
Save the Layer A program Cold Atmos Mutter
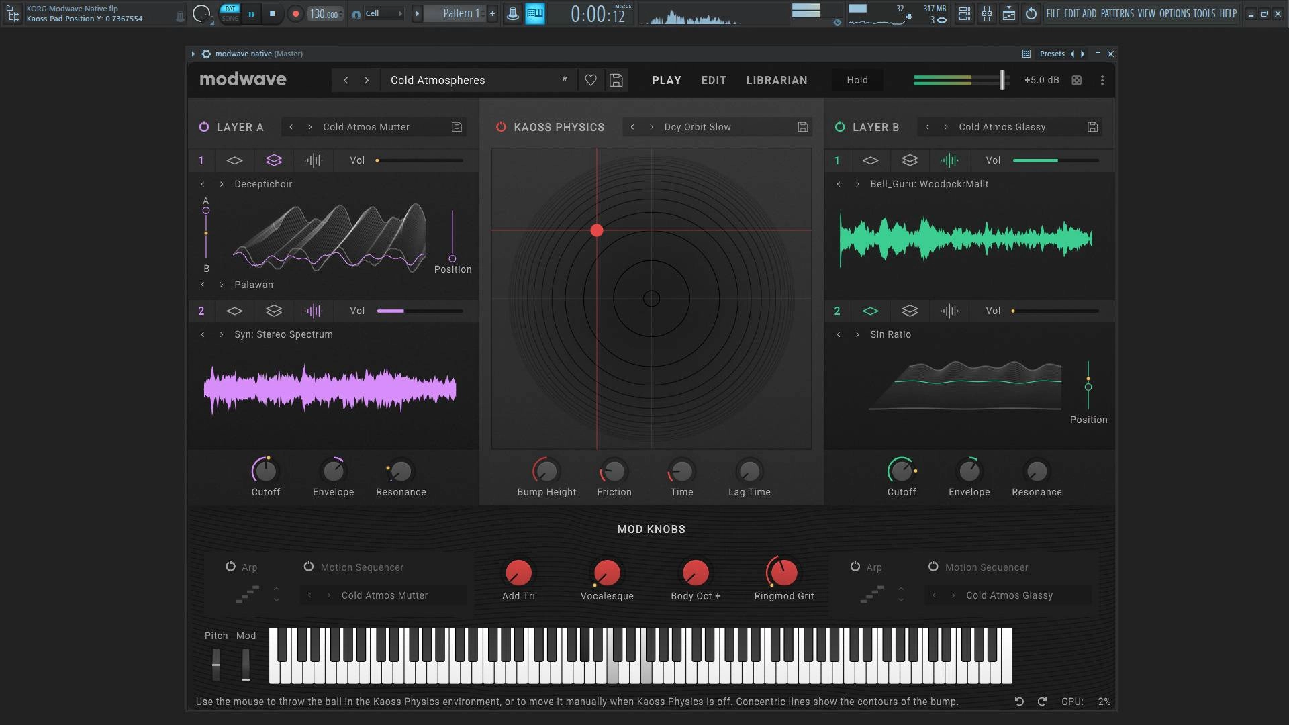(x=457, y=127)
